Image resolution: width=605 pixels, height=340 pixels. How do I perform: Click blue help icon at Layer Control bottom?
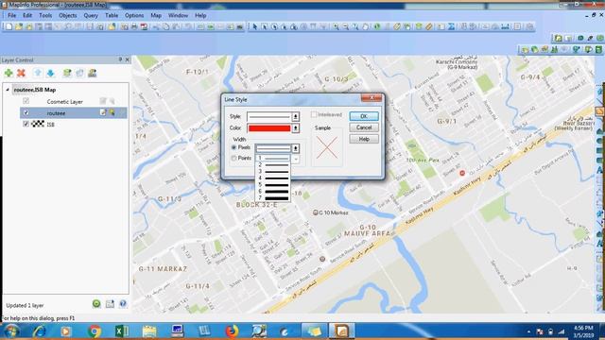click(x=123, y=304)
